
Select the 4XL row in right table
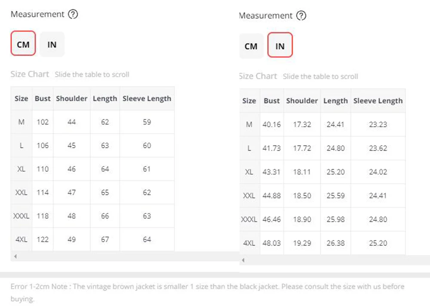[x=322, y=243]
